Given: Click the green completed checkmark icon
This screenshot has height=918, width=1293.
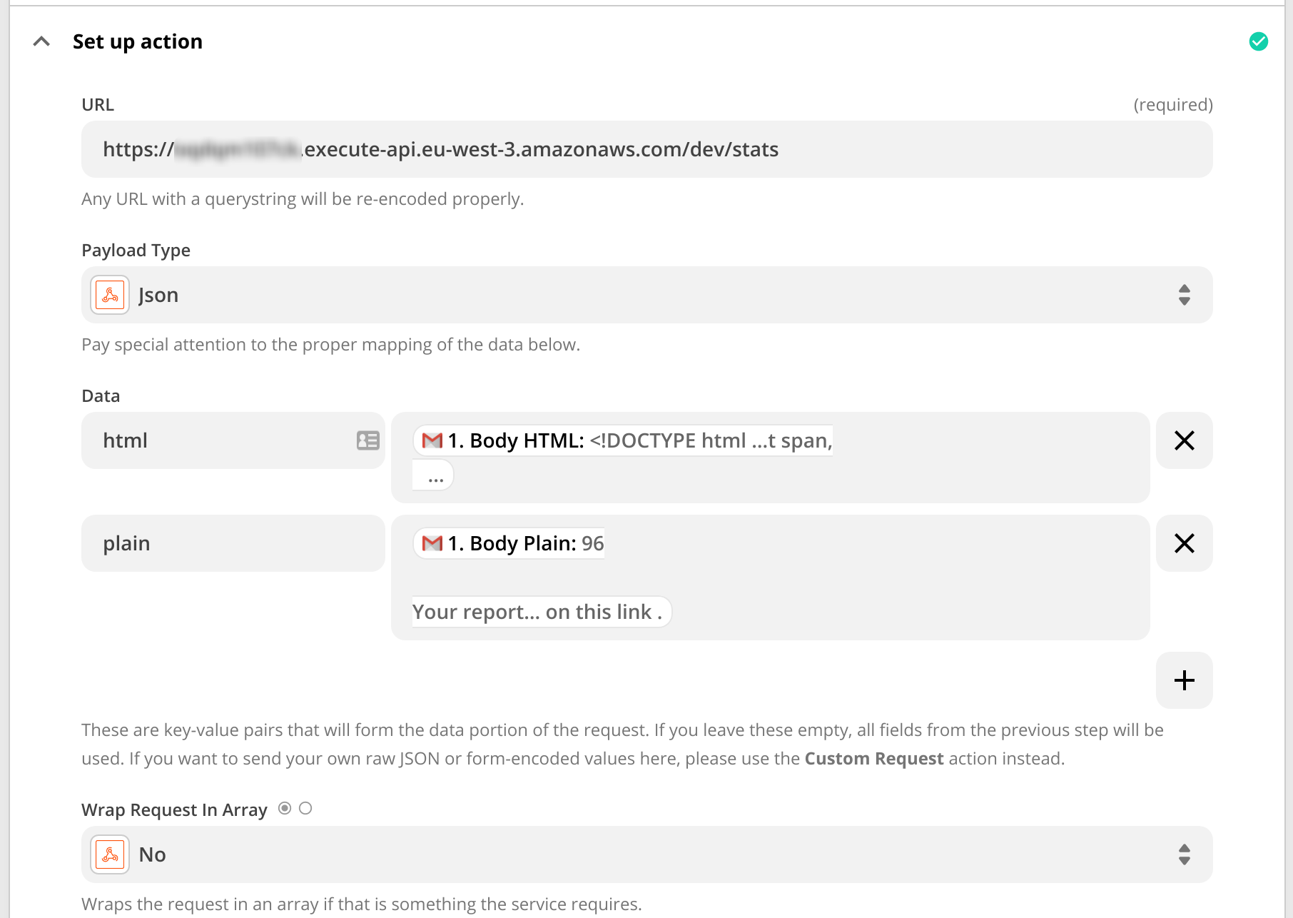Looking at the screenshot, I should pyautogui.click(x=1258, y=41).
